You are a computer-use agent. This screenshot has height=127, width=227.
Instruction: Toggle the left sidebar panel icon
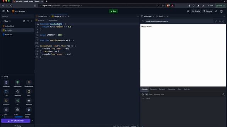point(4,11)
